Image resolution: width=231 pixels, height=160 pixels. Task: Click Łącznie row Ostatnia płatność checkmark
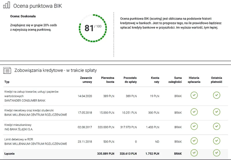point(217,153)
